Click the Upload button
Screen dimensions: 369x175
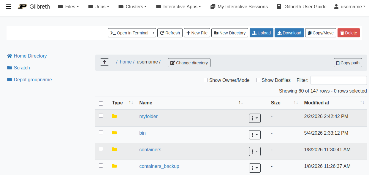[x=262, y=33]
